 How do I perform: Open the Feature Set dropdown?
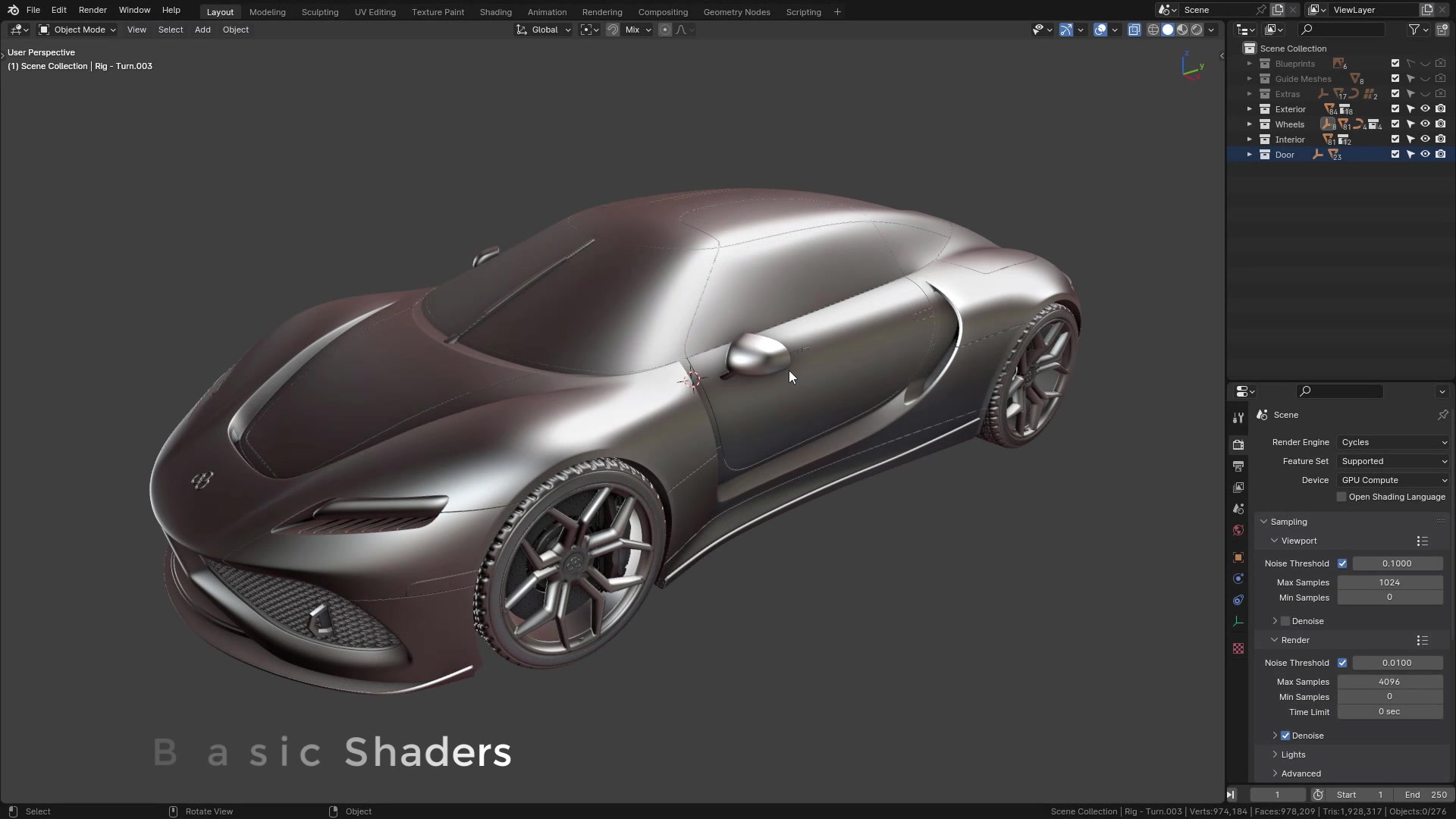1394,461
